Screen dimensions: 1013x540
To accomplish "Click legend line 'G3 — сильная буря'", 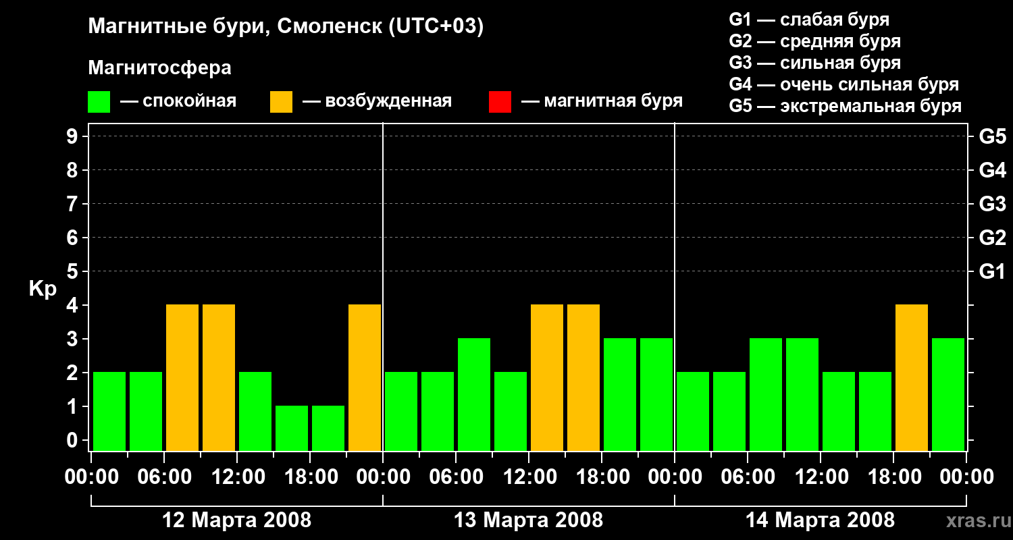I will tap(815, 63).
